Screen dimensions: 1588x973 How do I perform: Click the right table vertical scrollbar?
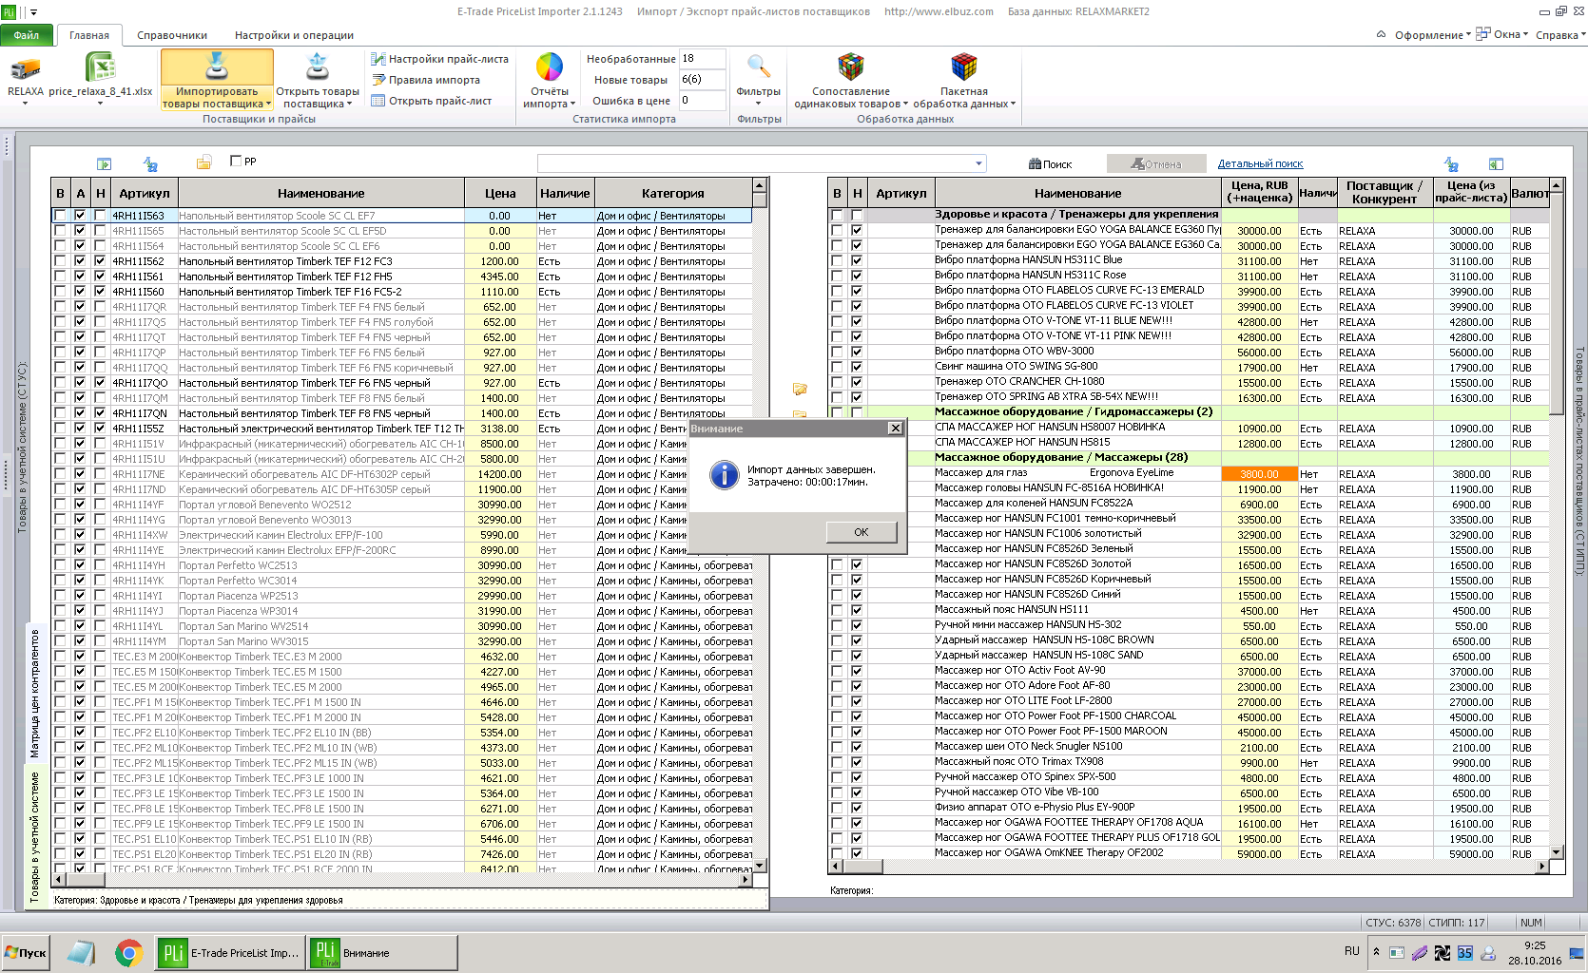coord(1557,519)
